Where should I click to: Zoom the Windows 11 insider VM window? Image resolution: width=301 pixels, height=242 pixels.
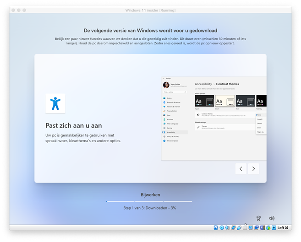point(24,10)
